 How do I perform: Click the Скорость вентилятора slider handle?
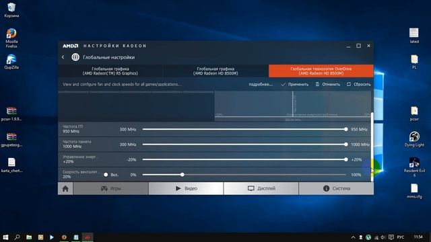pyautogui.click(x=183, y=175)
